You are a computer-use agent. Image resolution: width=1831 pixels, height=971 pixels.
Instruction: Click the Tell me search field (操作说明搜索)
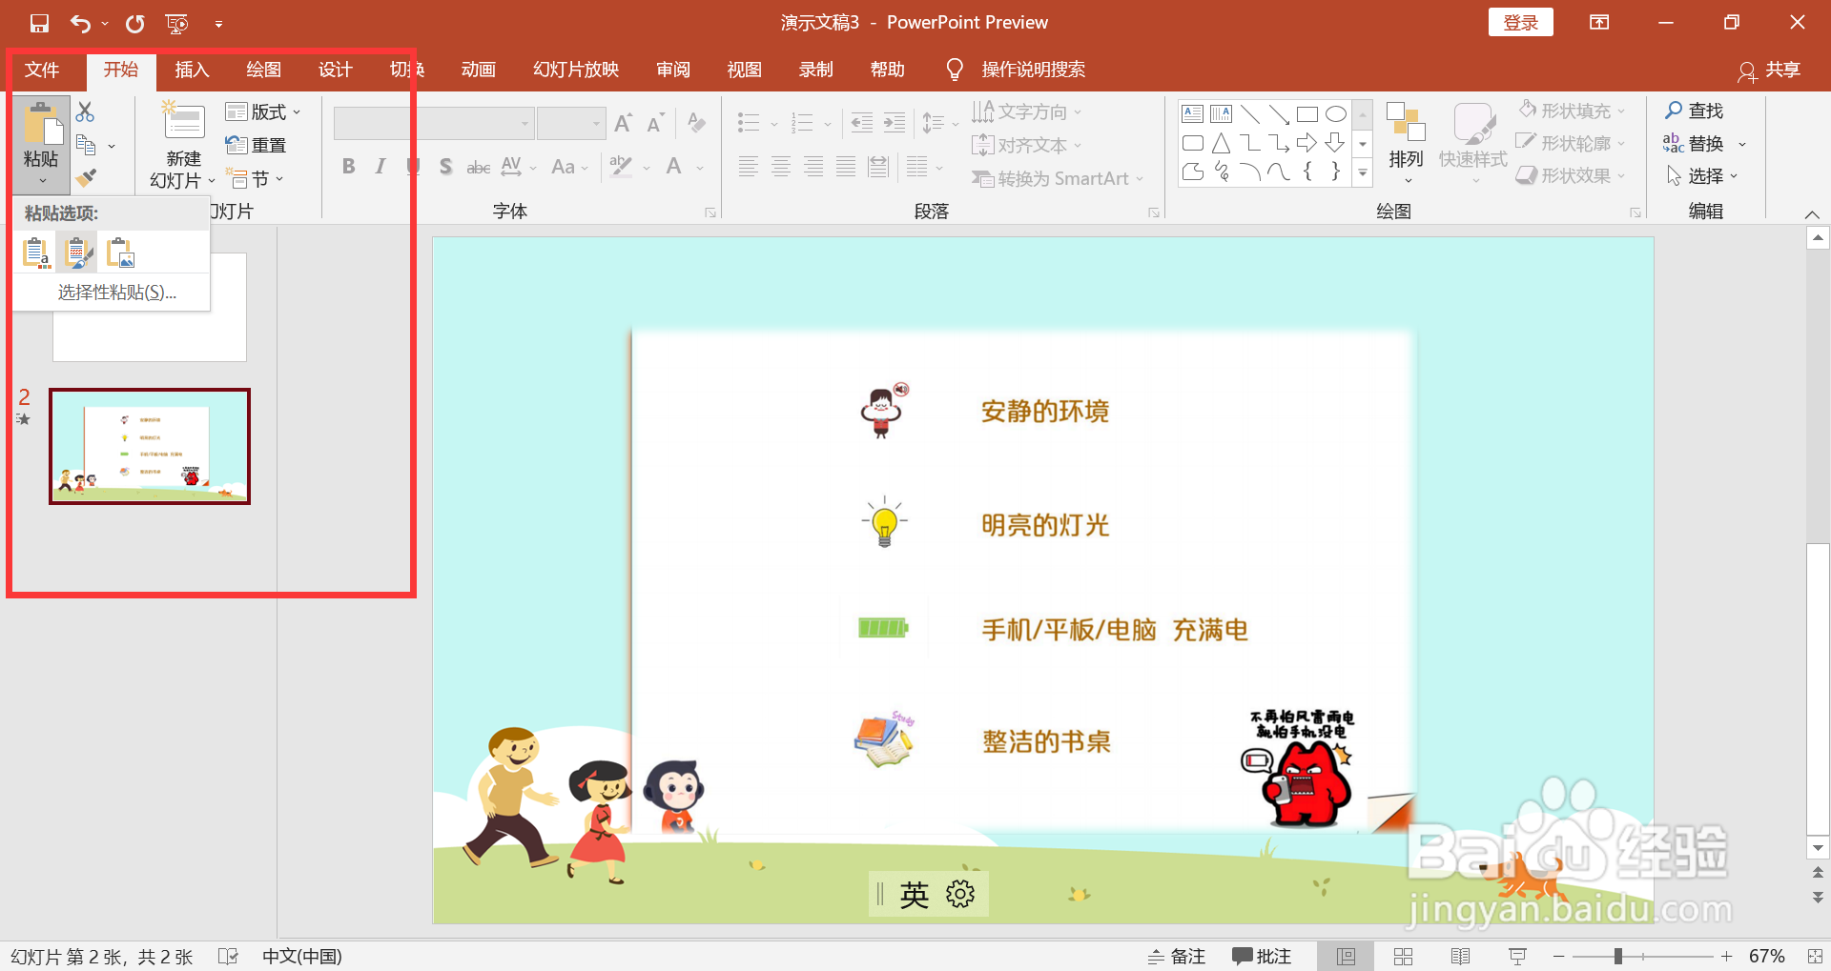tap(1033, 70)
